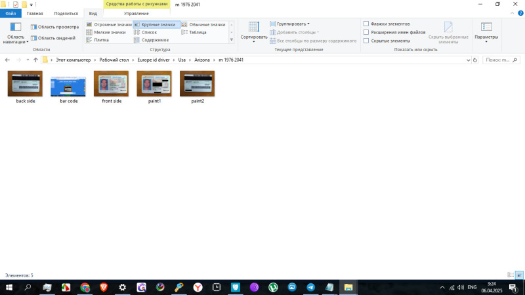The height and width of the screenshot is (295, 525).
Task: Check the Скрытые элементы checkbox
Action: [x=366, y=41]
